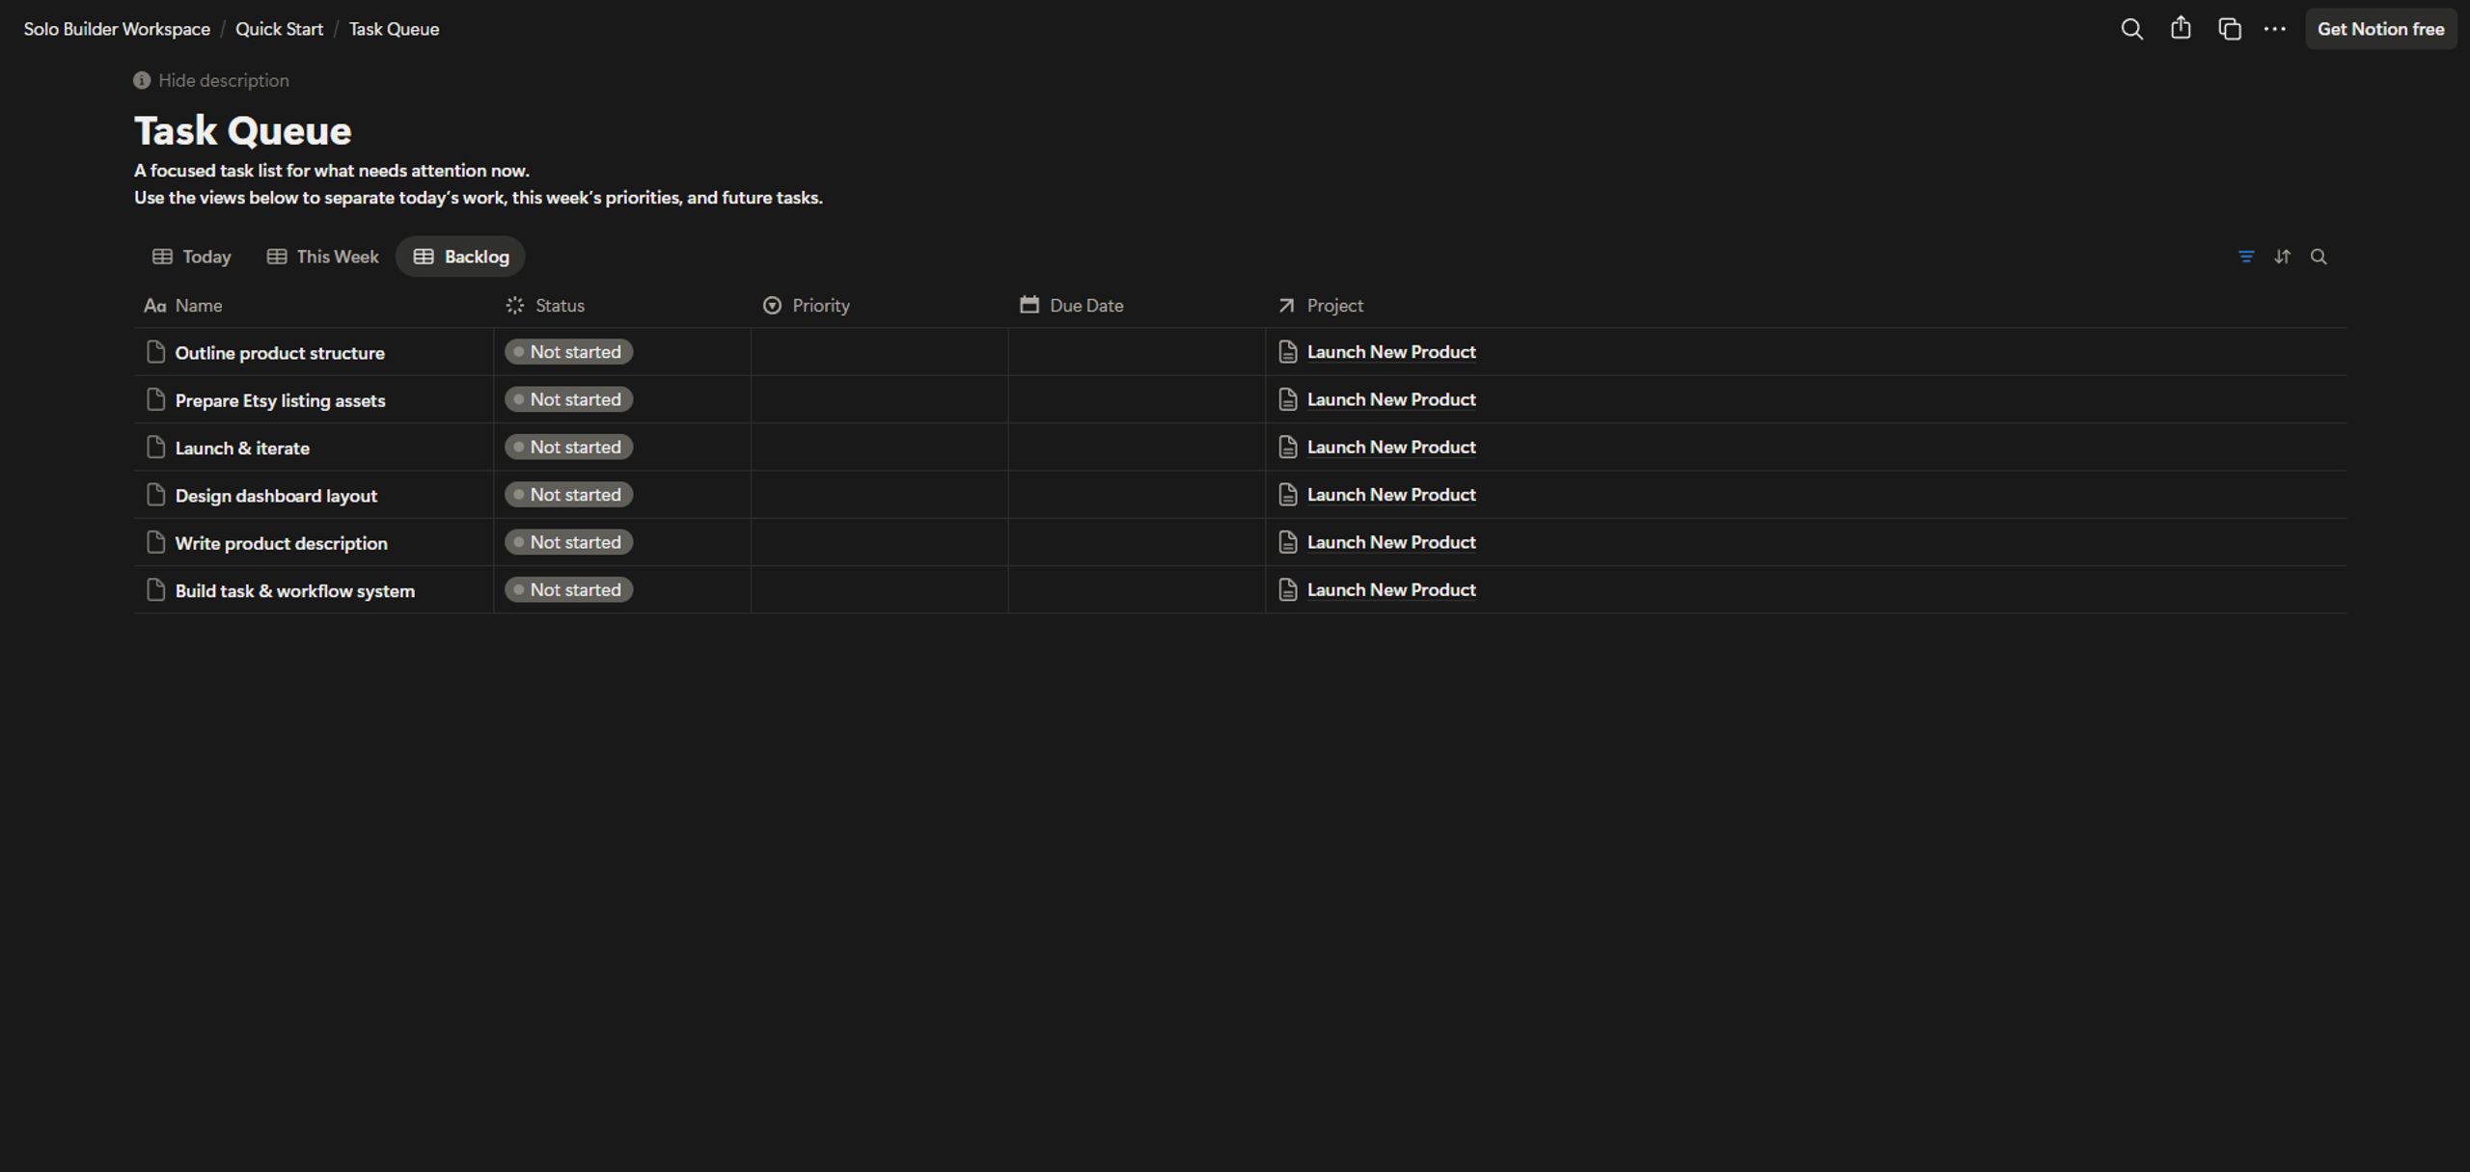Click Name column header
This screenshot has height=1172, width=2470.
coord(314,305)
